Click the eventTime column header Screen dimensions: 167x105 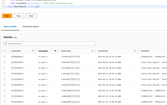point(103,51)
